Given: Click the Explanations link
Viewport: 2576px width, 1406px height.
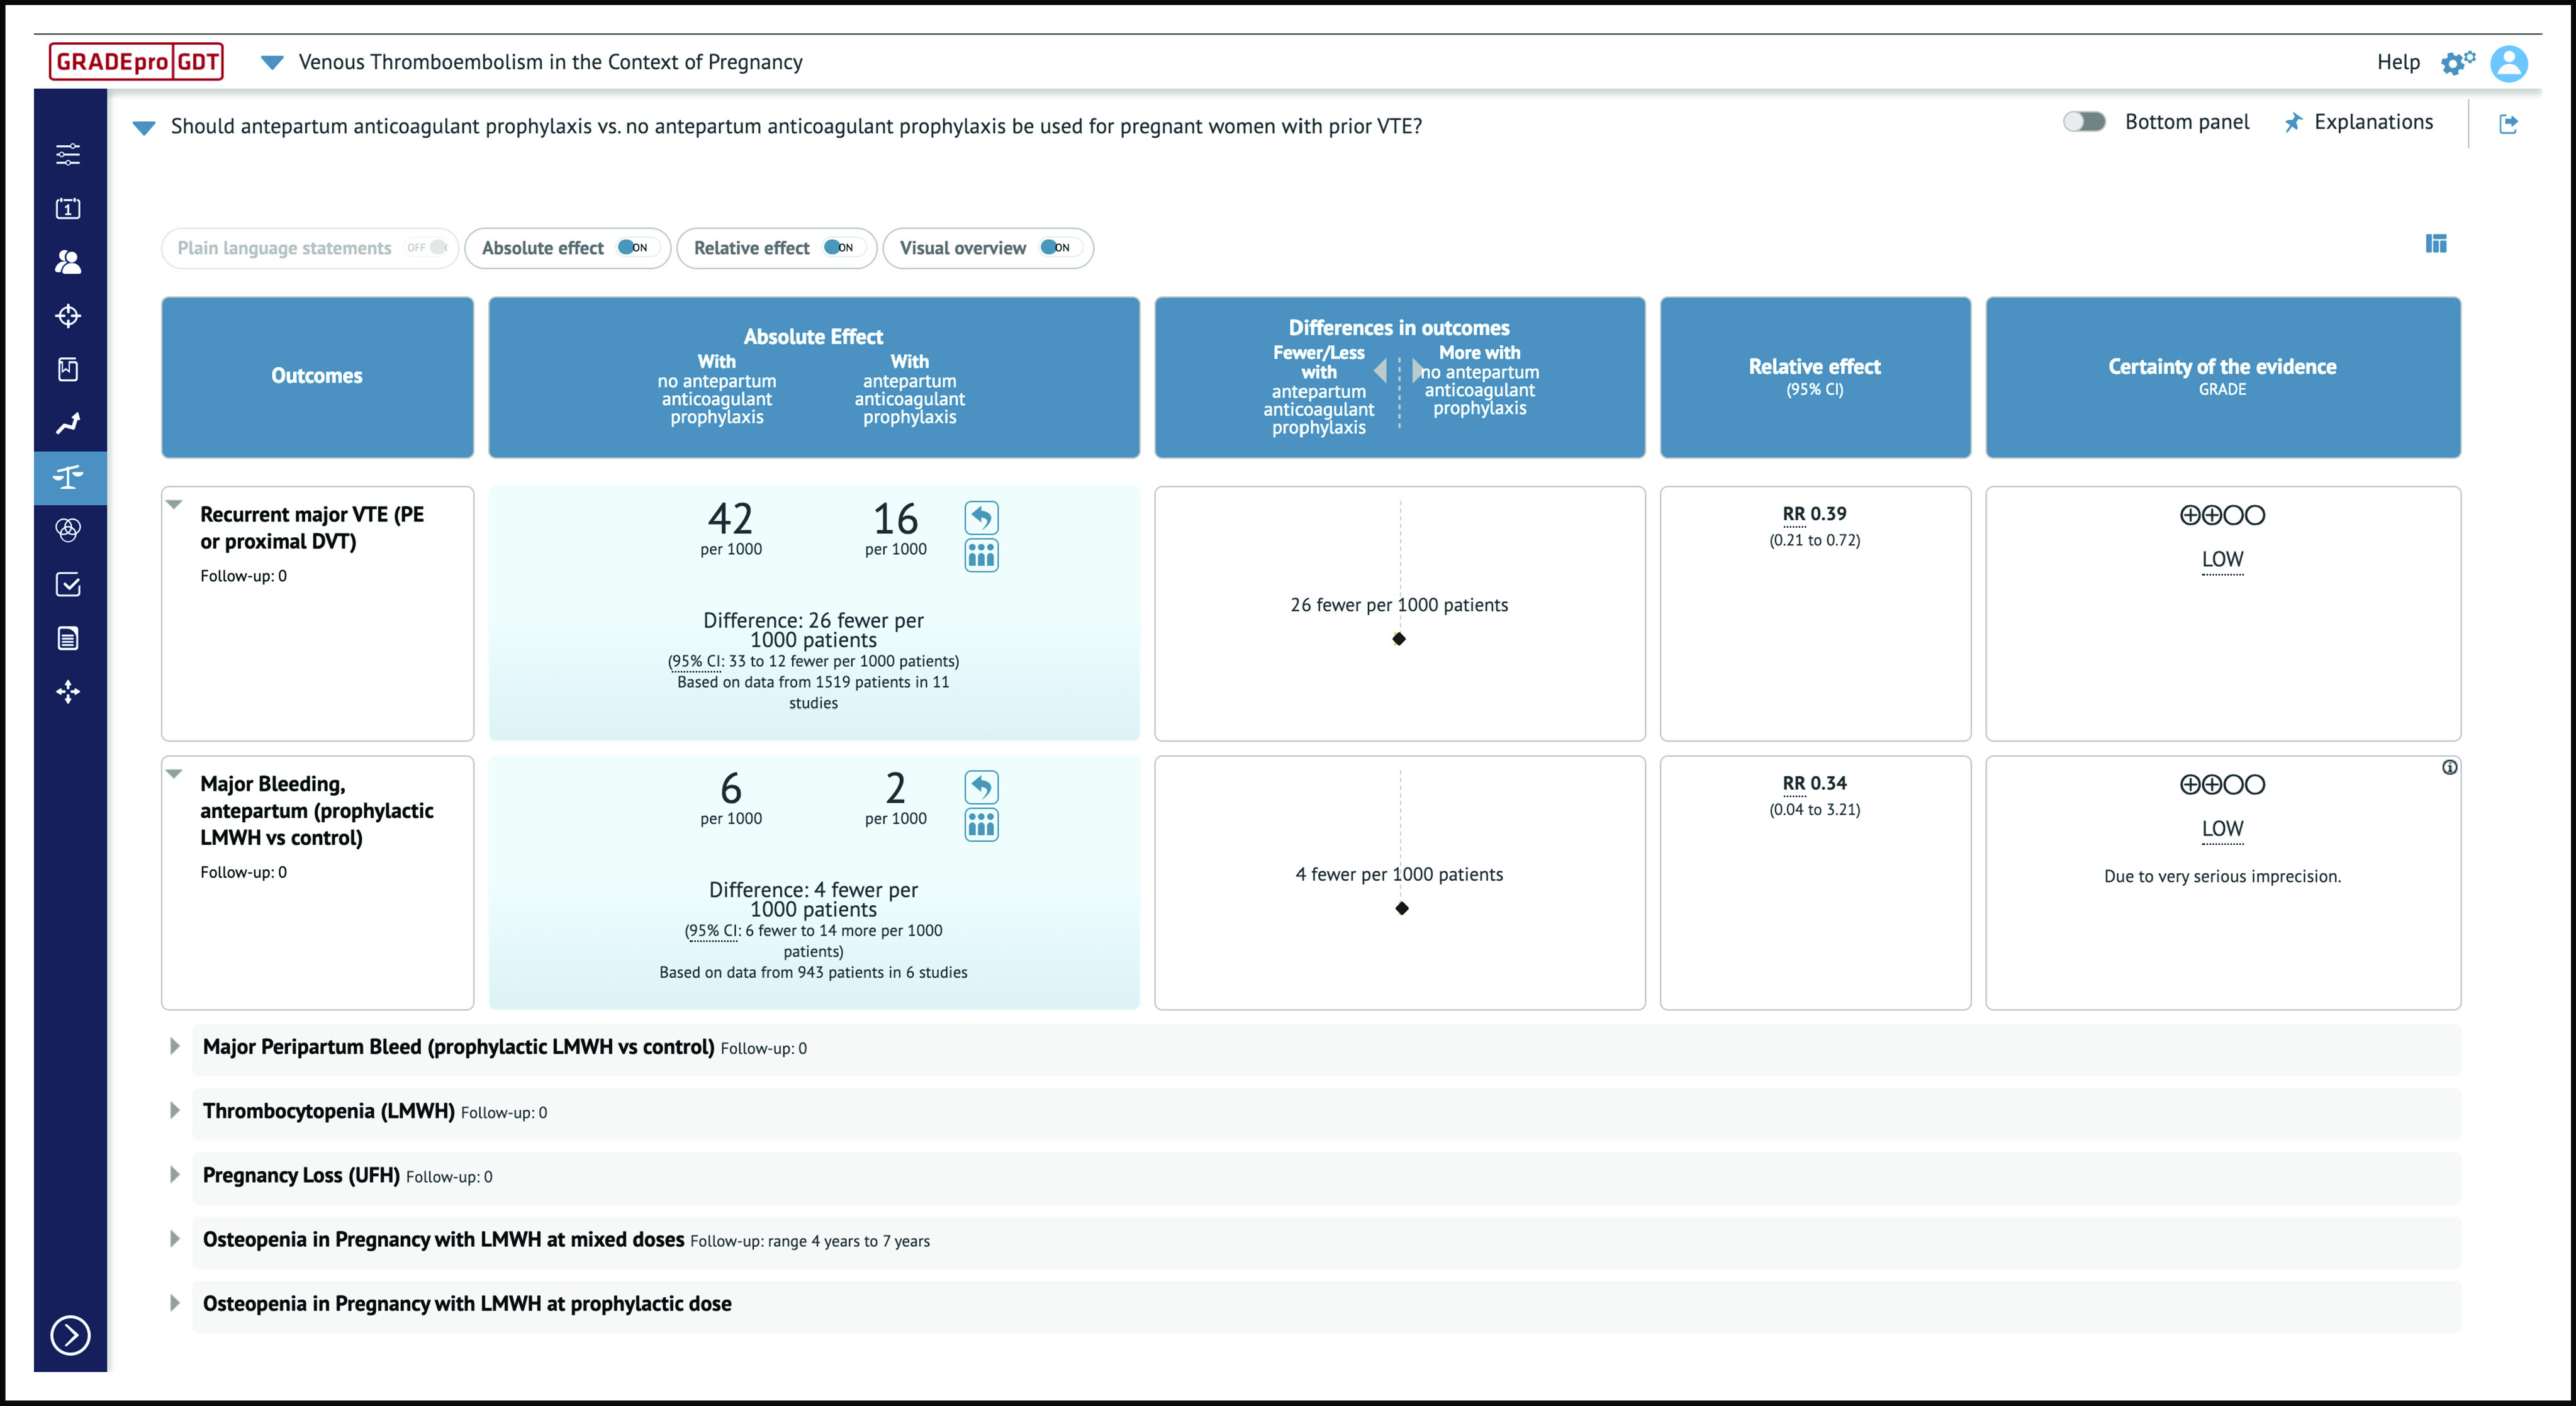Looking at the screenshot, I should coord(2373,122).
